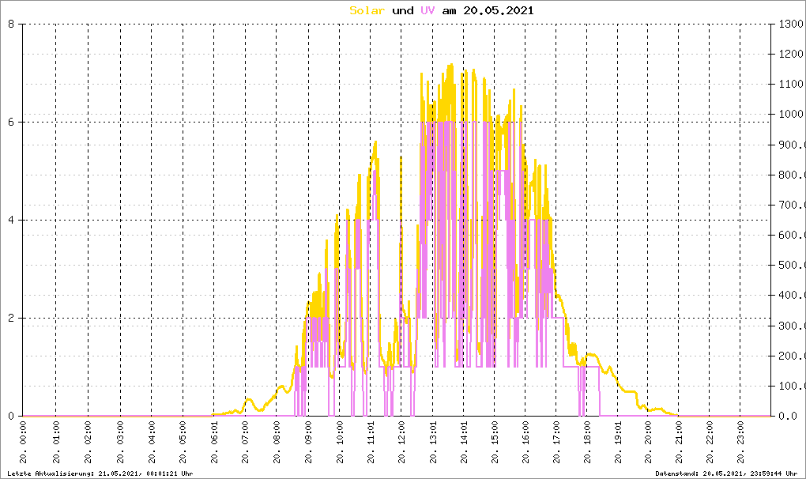Click the '20. 10:00' time axis label
This screenshot has width=806, height=479.
339,443
